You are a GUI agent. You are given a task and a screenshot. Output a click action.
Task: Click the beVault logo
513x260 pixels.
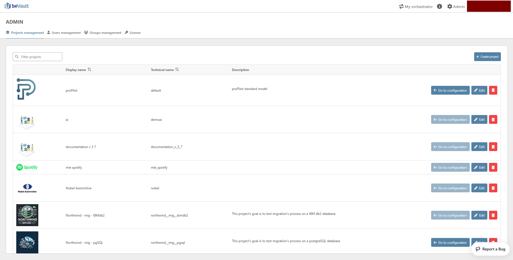[17, 6]
